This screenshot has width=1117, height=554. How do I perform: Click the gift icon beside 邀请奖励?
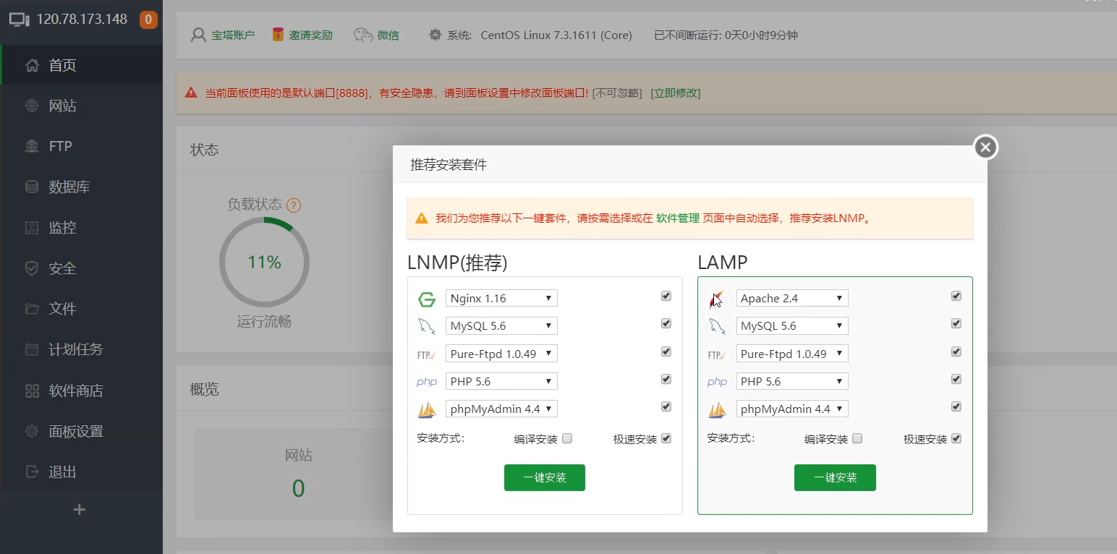coord(278,35)
